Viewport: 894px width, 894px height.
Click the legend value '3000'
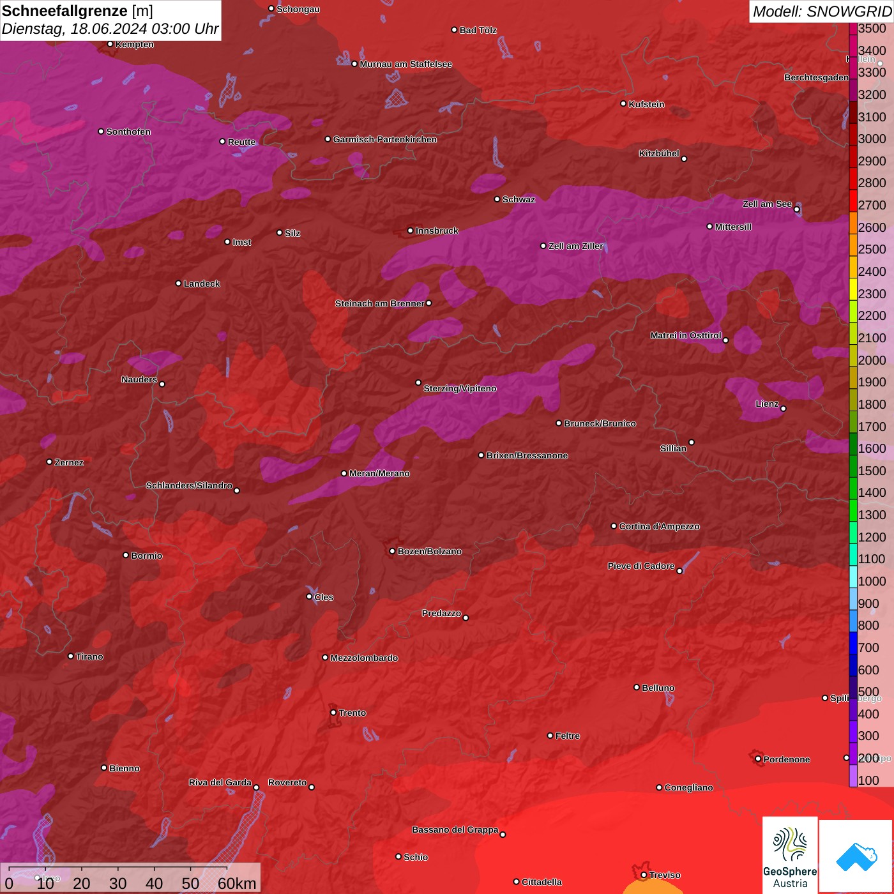(872, 139)
